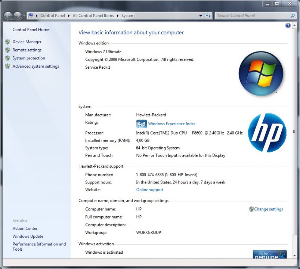
Task: Close the System window
Action: click(x=290, y=3)
